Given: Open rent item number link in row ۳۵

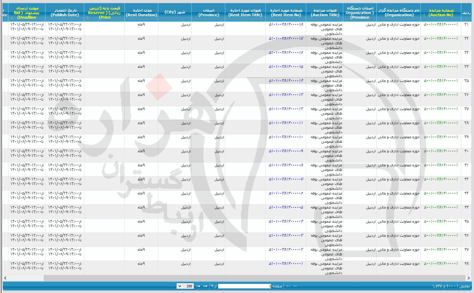Looking at the screenshot, I should (x=286, y=81).
